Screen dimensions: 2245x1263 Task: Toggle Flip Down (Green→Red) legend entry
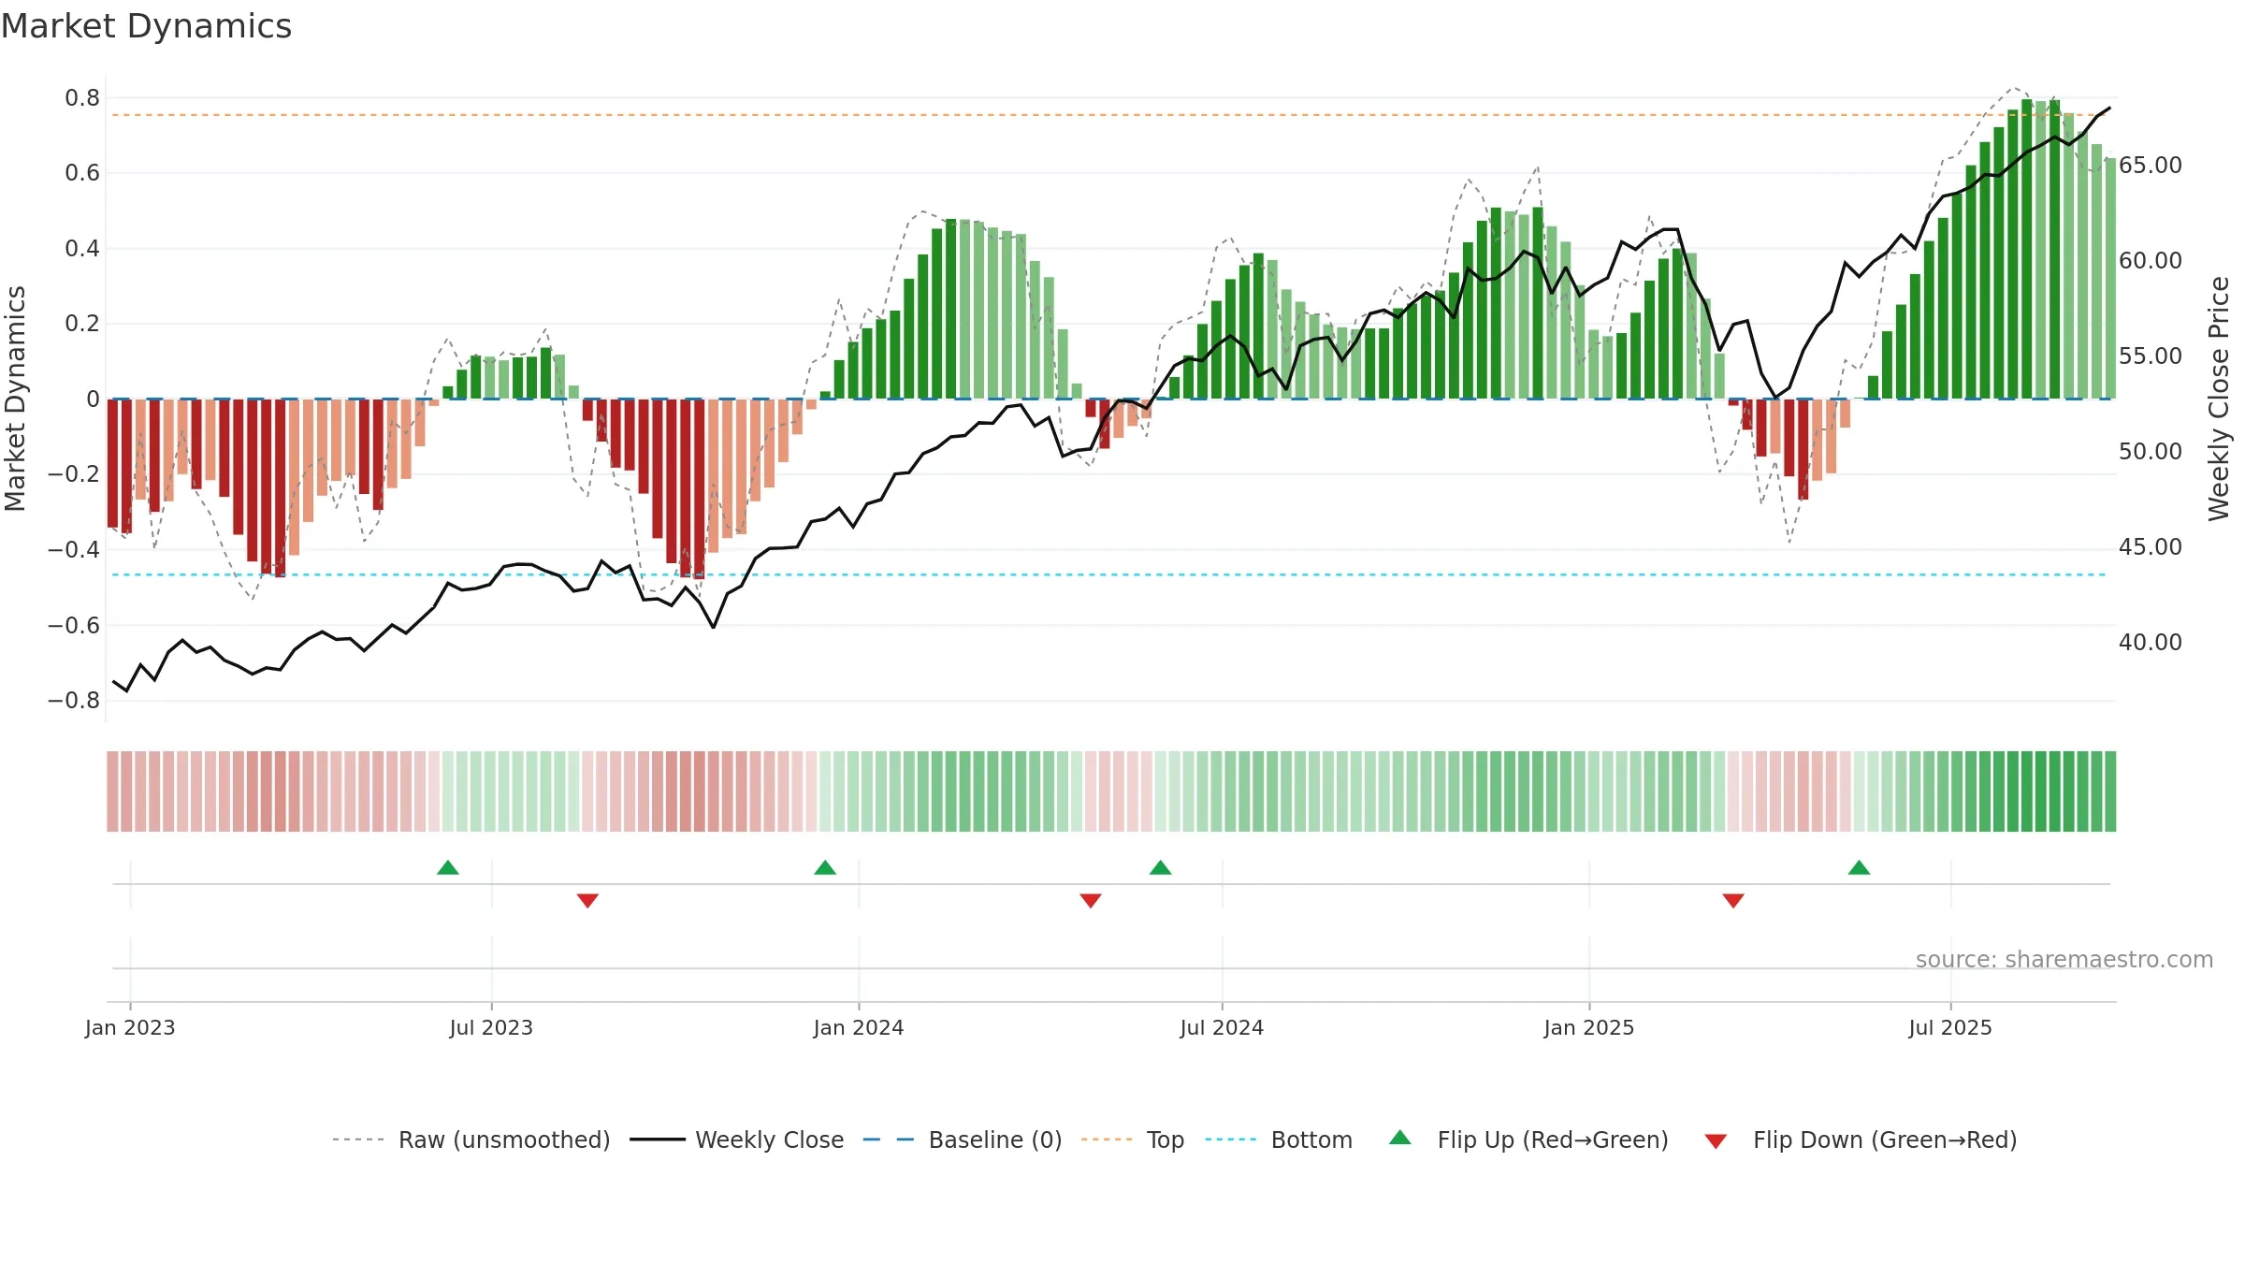click(x=1861, y=1140)
